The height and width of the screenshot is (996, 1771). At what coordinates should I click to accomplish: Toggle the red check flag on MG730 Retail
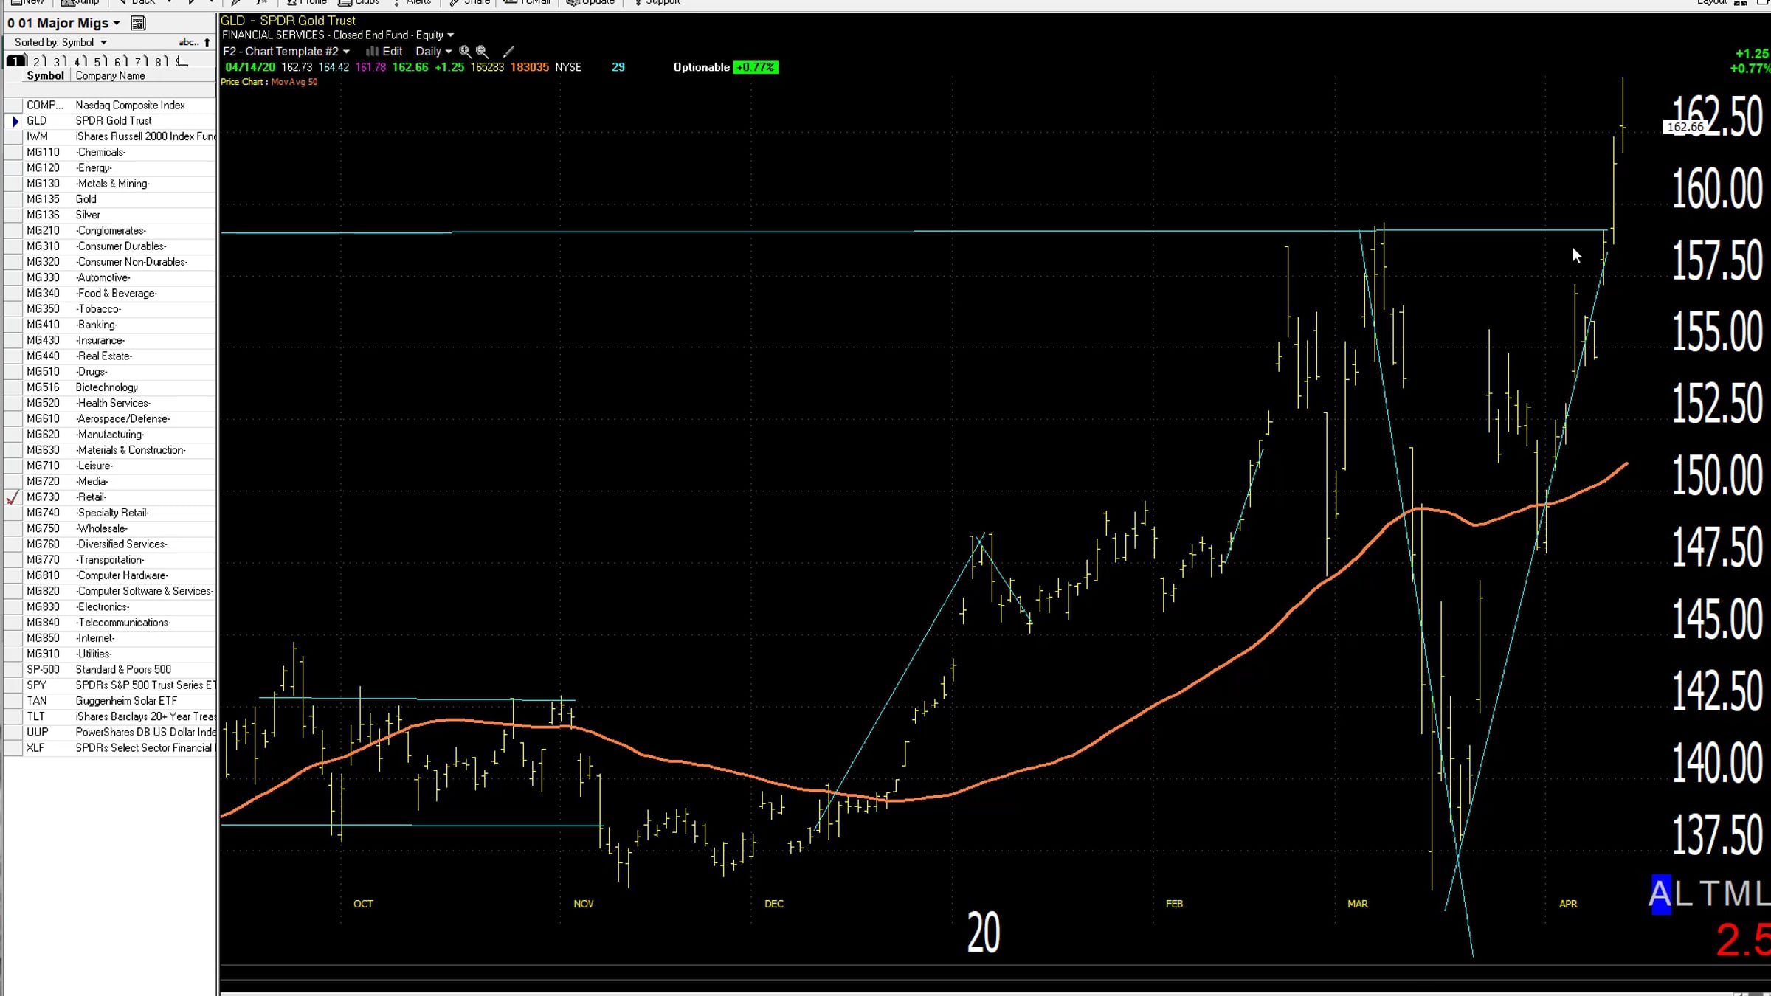coord(13,498)
